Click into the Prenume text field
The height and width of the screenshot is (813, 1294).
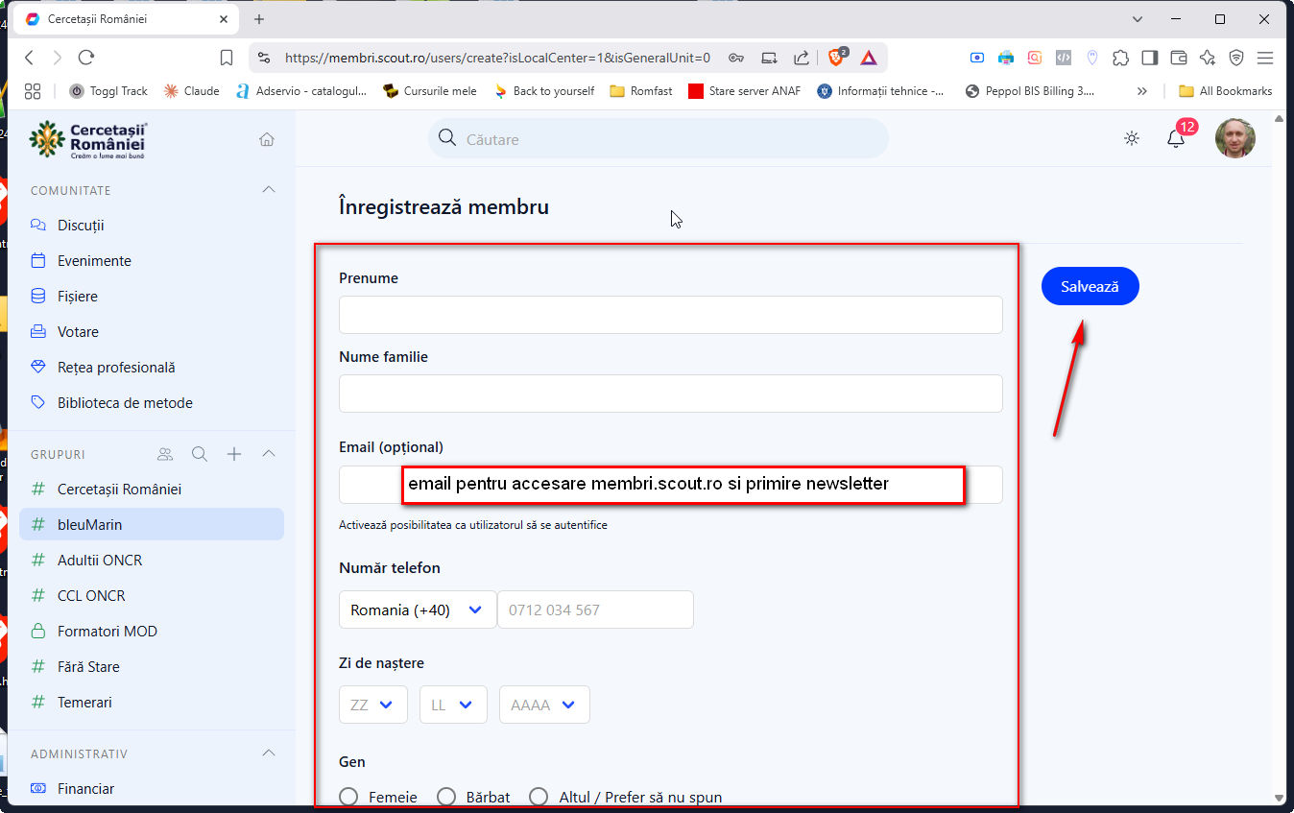(x=670, y=315)
